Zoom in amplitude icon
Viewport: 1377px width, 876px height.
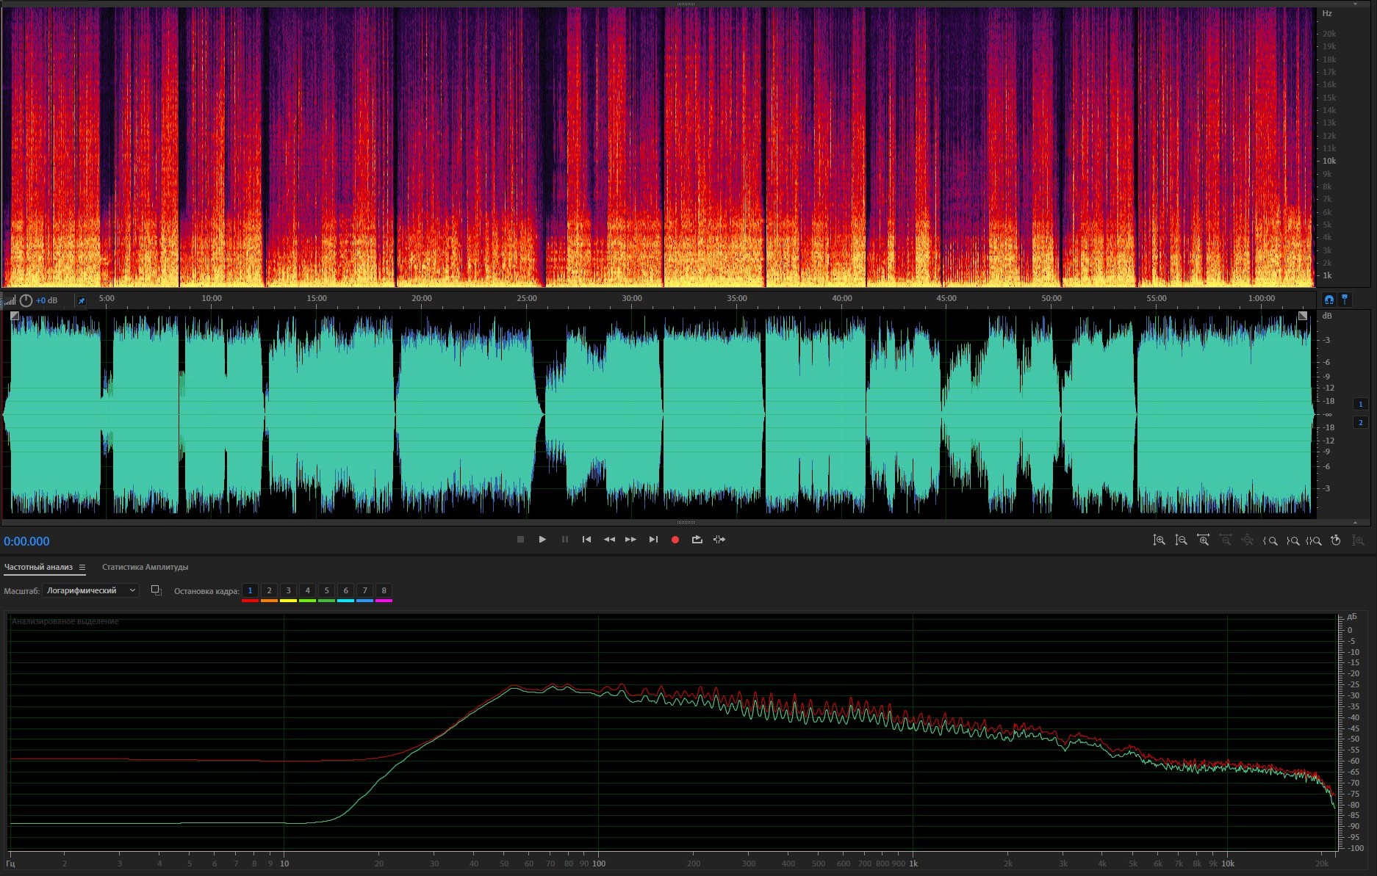[x=1159, y=540]
